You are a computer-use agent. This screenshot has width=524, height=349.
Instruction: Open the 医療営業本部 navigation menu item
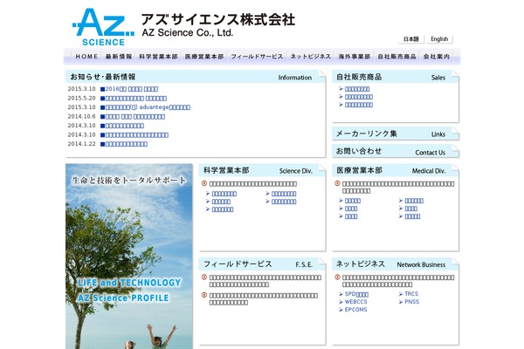coord(204,57)
